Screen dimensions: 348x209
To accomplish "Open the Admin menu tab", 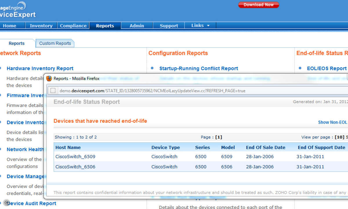I will coord(137,26).
